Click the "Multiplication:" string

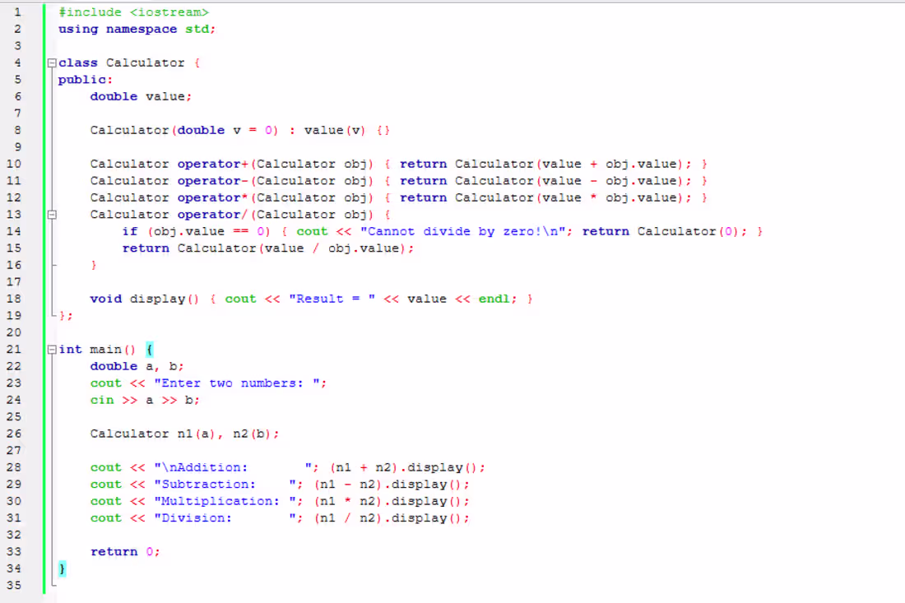coord(225,502)
